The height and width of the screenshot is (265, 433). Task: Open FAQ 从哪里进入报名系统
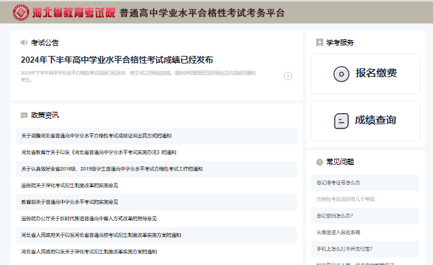pos(365,233)
